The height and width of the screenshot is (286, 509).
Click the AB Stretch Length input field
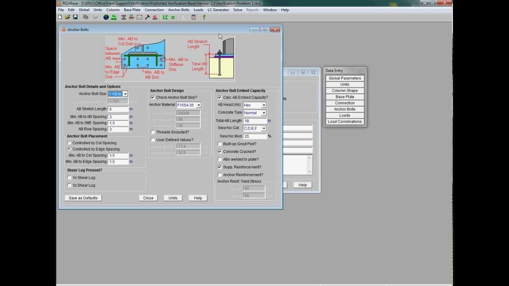pyautogui.click(x=118, y=109)
